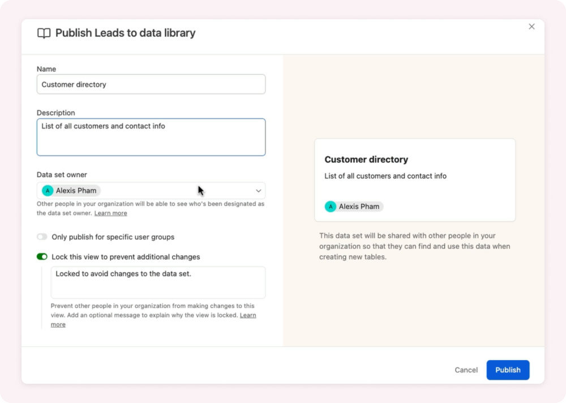This screenshot has height=403, width=566.
Task: Click Alexis Pham avatar in owner field
Action: [48, 190]
